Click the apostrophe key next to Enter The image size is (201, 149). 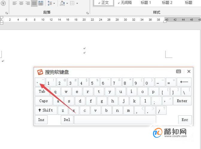[167, 101]
